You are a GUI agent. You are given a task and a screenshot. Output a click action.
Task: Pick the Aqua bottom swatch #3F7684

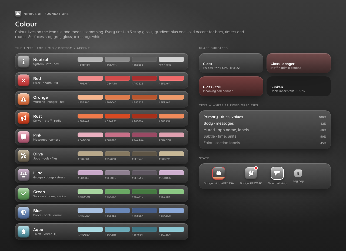144,229
